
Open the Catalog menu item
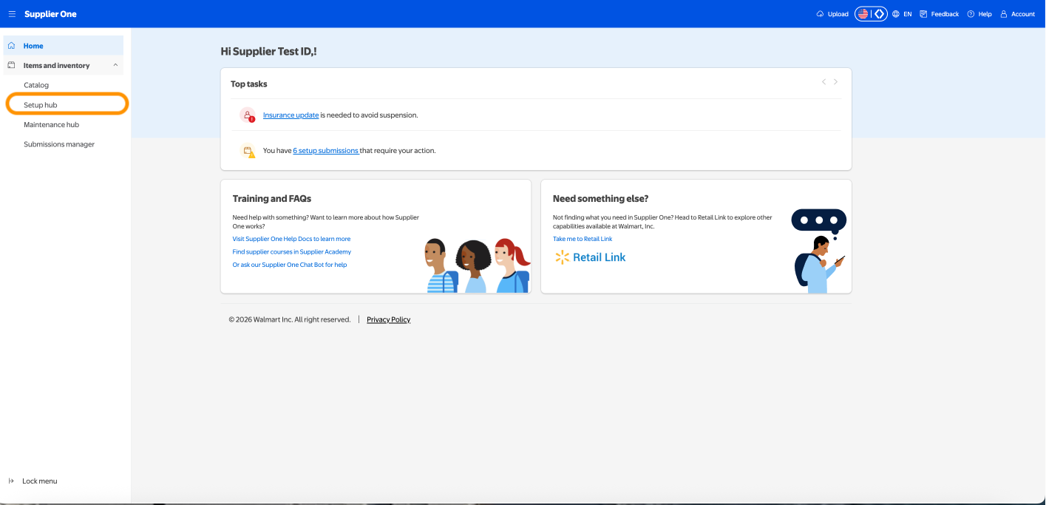click(x=36, y=85)
